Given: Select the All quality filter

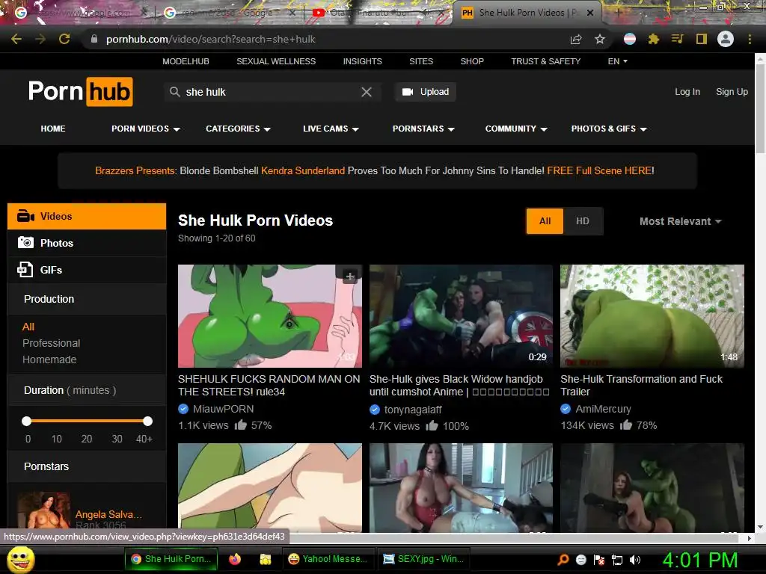Looking at the screenshot, I should coord(545,221).
